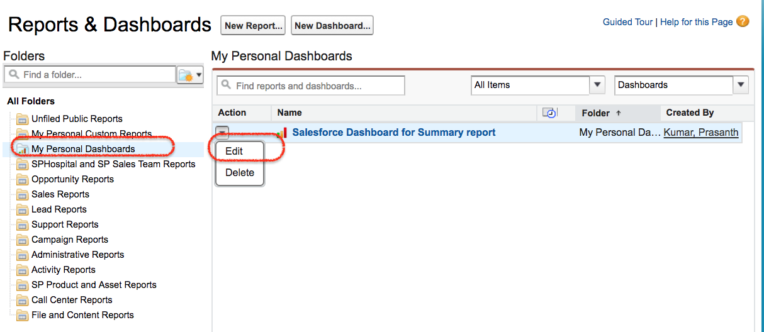Open the new folder icon dropdown
The width and height of the screenshot is (764, 332).
click(190, 75)
